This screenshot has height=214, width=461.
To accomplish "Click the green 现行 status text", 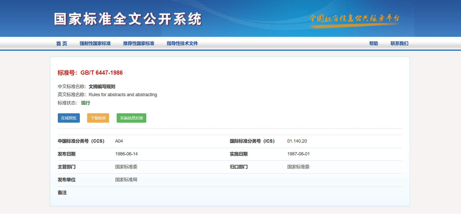I will click(x=85, y=103).
